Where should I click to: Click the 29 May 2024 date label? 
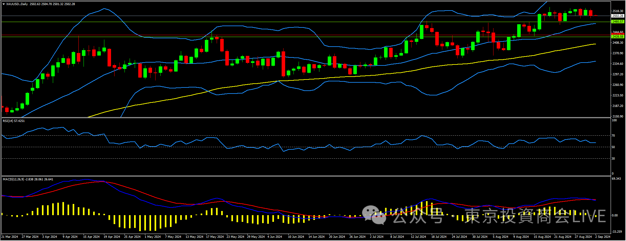tap(256, 237)
